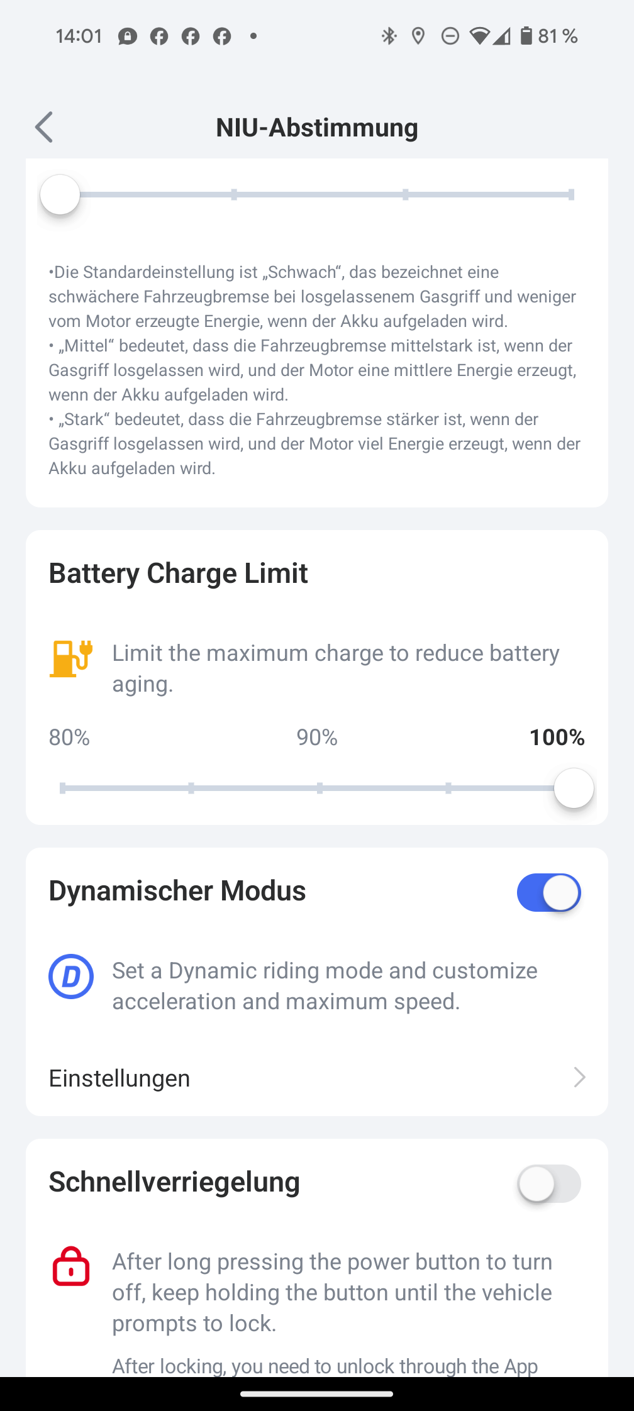Go back using the top-left arrow
This screenshot has width=634, height=1411.
point(44,128)
